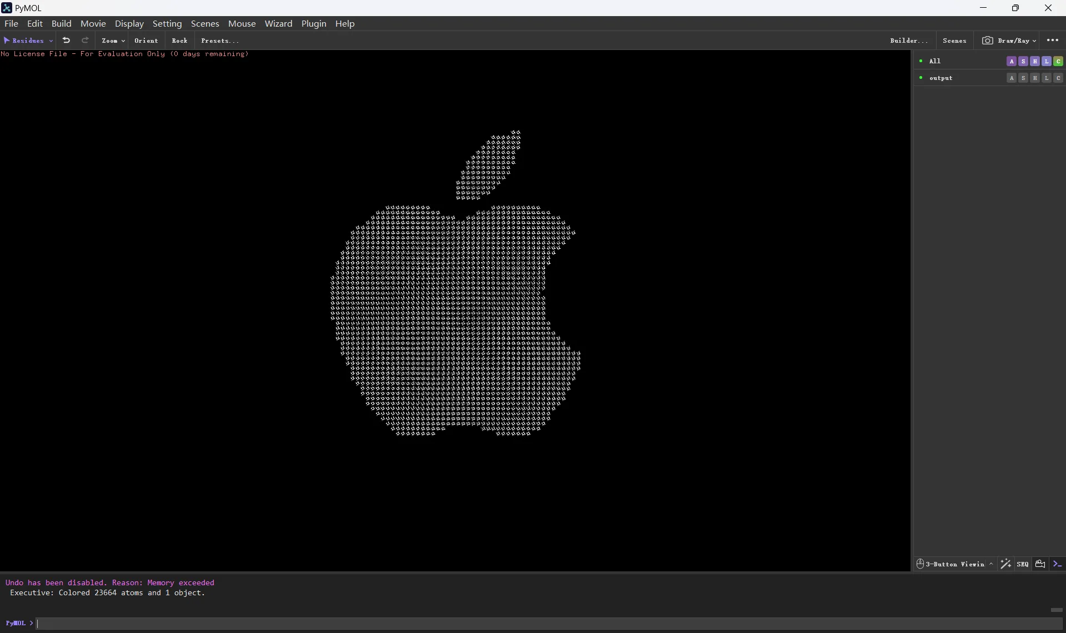The width and height of the screenshot is (1066, 633).
Task: Click the Draw/Ray camera icon
Action: click(988, 41)
